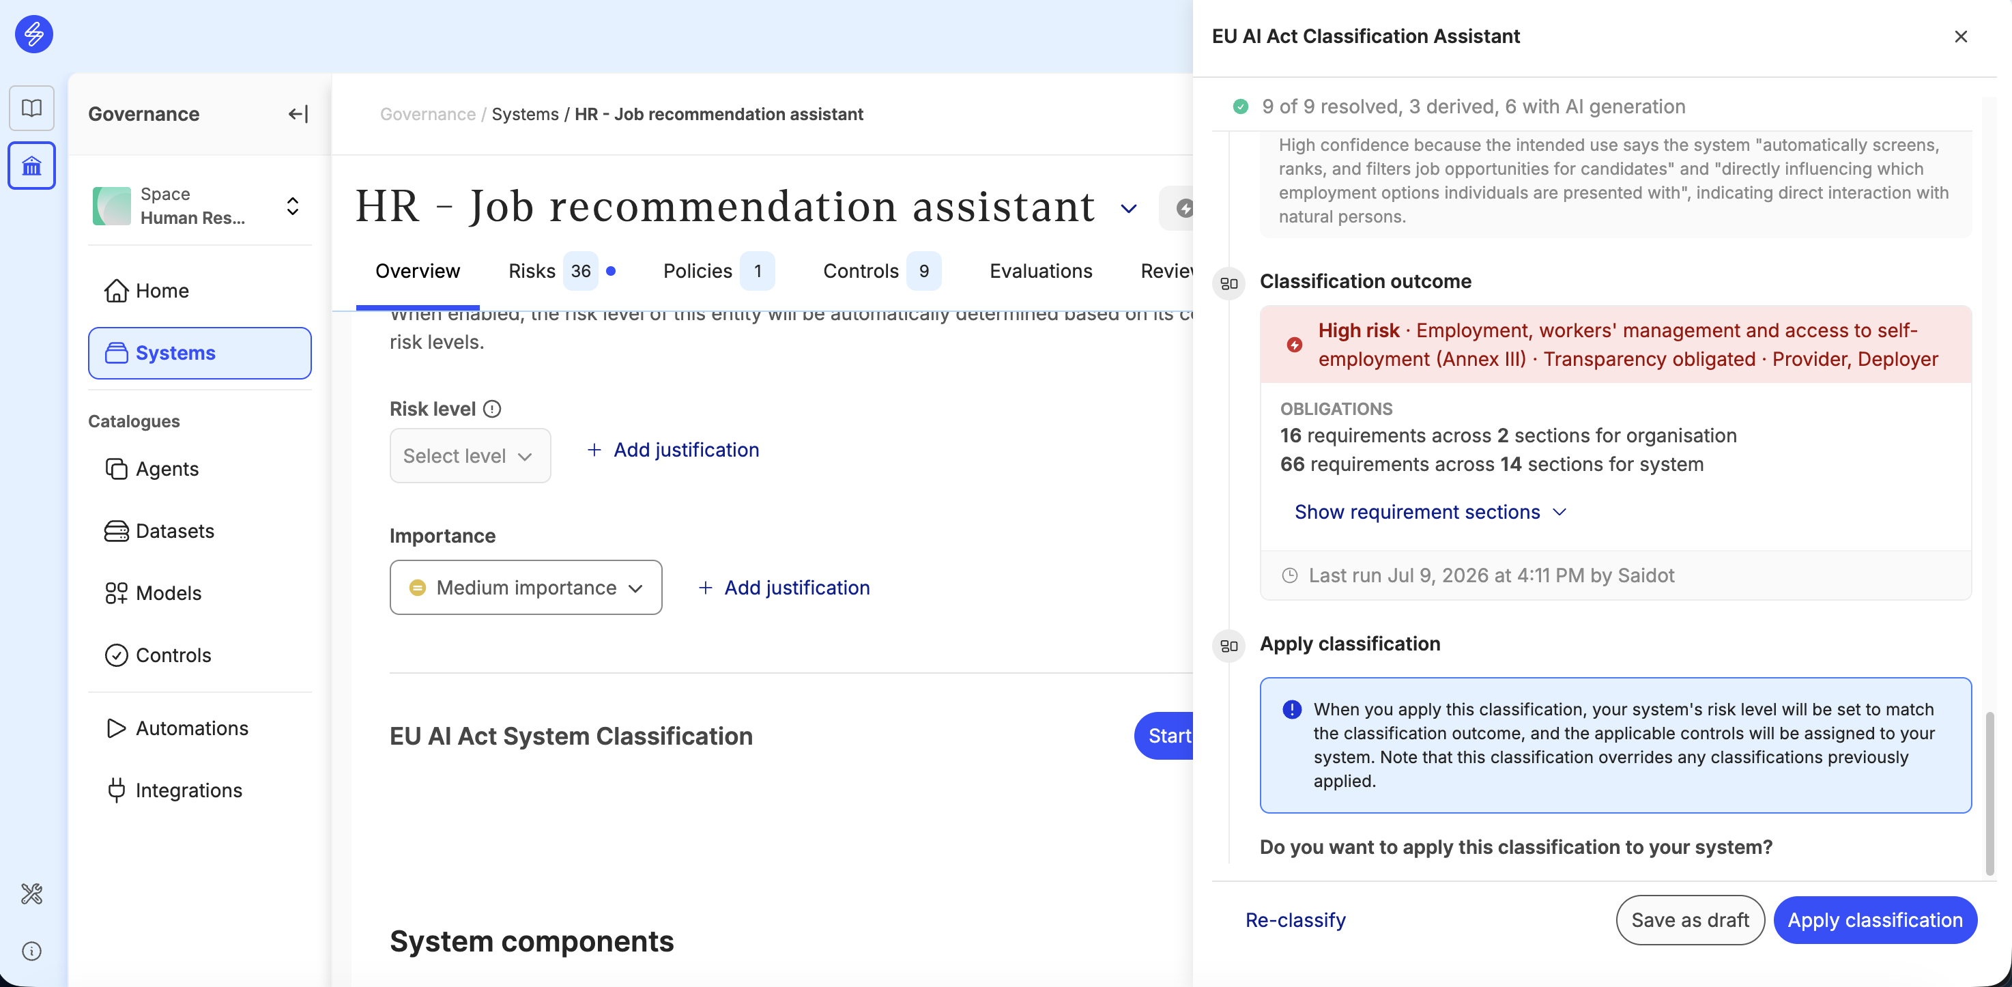2012x987 pixels.
Task: Open the info icon at bottom left
Action: point(31,951)
